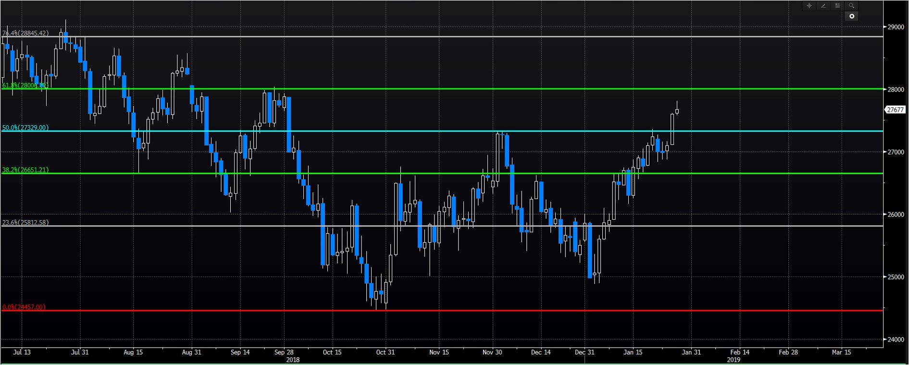The height and width of the screenshot is (365, 909).
Task: Select the 0.0% (24457.00) red level label
Action: coord(24,307)
